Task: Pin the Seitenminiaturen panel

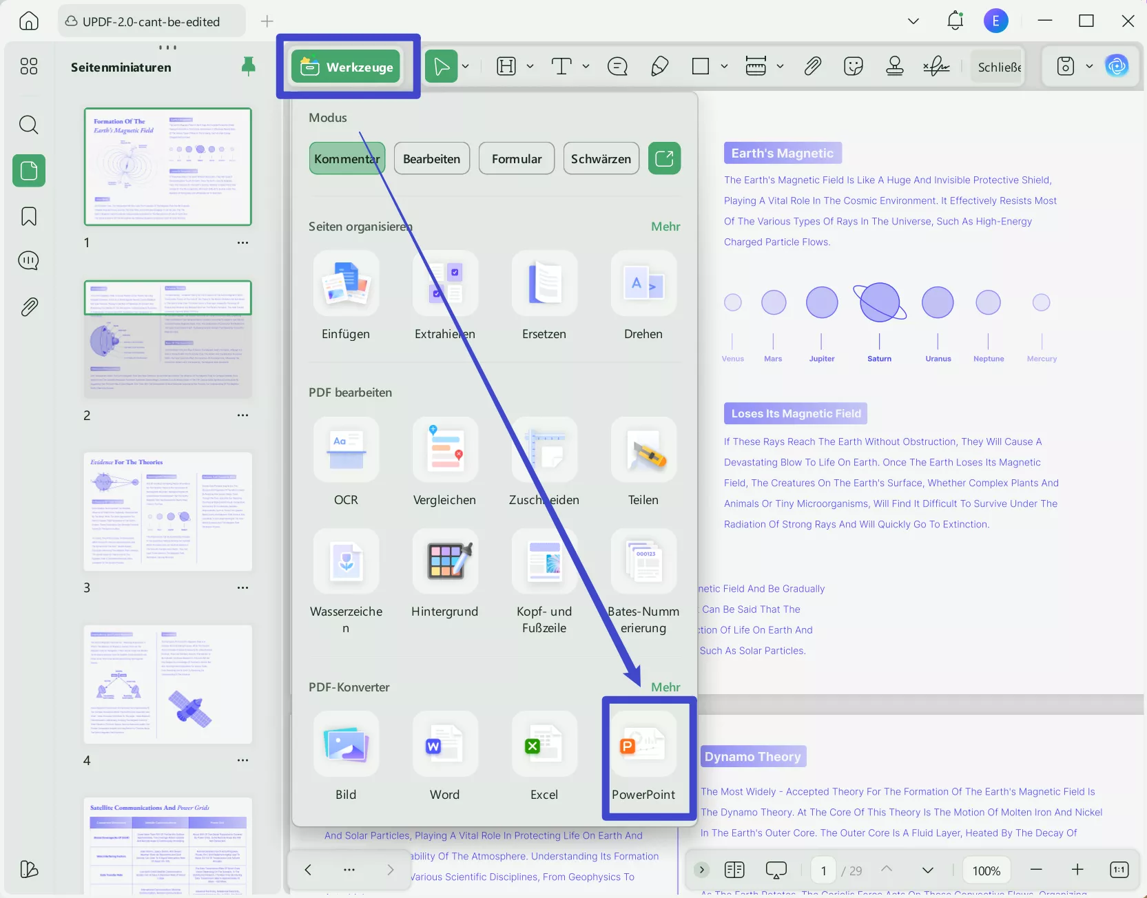Action: (x=249, y=66)
